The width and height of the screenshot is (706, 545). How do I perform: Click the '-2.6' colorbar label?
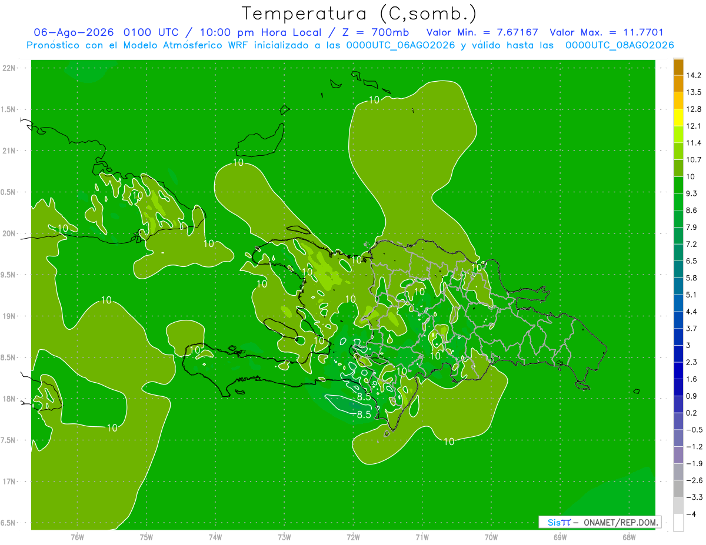(x=693, y=481)
